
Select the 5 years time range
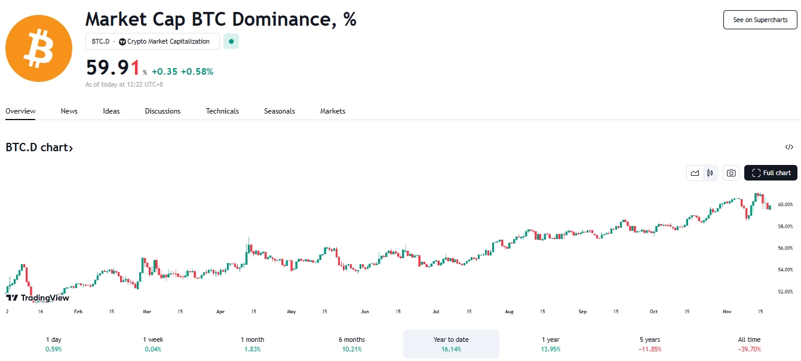click(x=649, y=344)
